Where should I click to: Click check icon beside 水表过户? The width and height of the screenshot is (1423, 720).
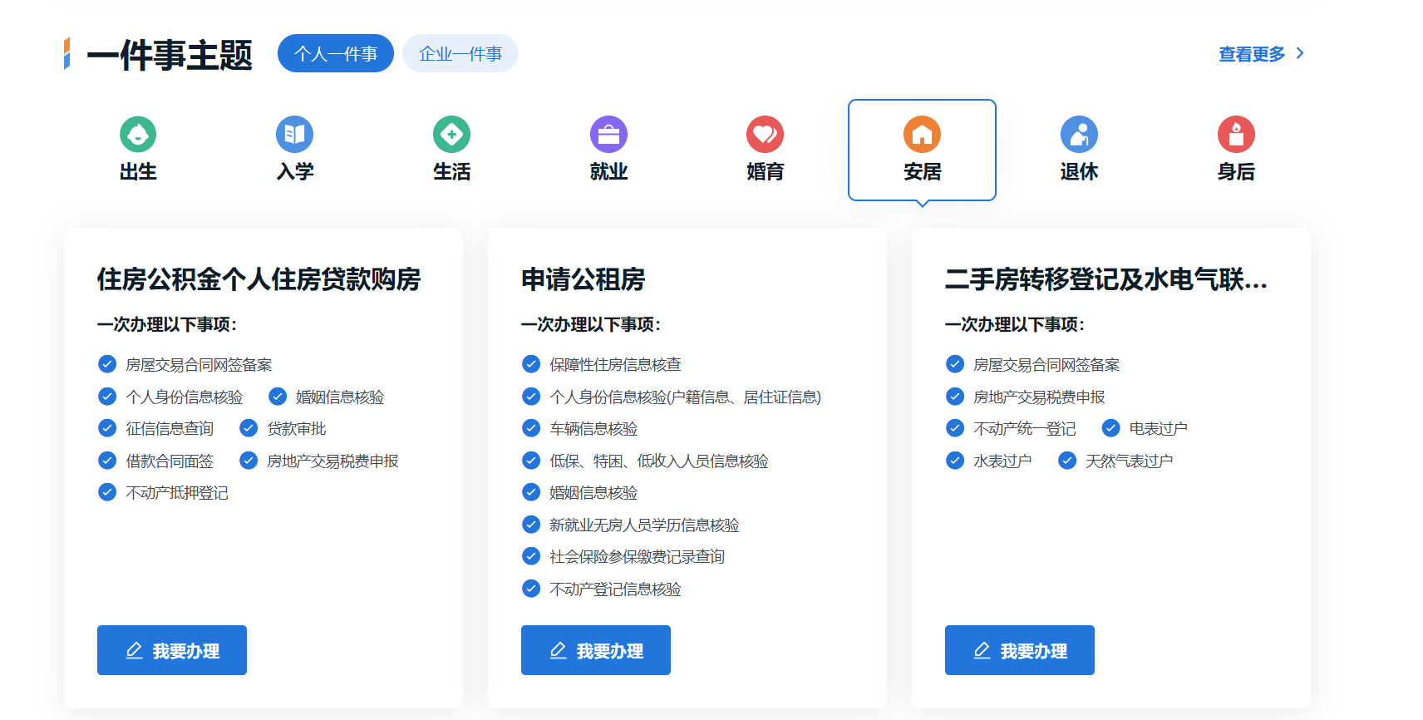955,461
